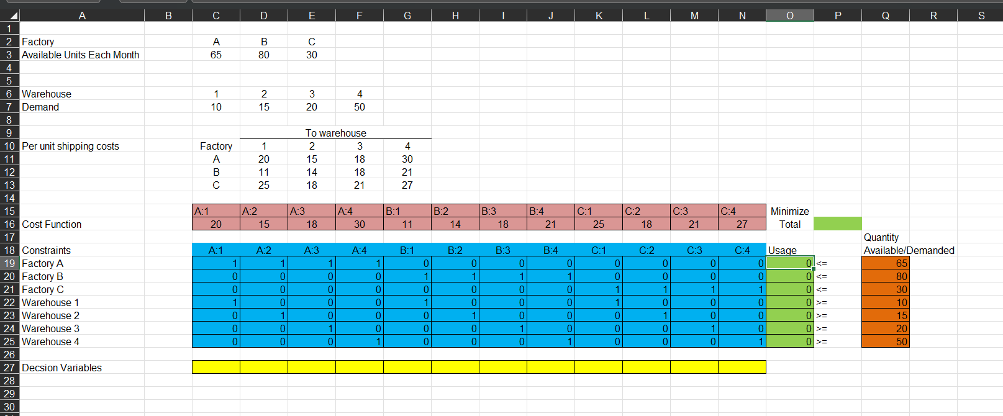Click Factory B available units value 80 in row 3

tap(264, 55)
